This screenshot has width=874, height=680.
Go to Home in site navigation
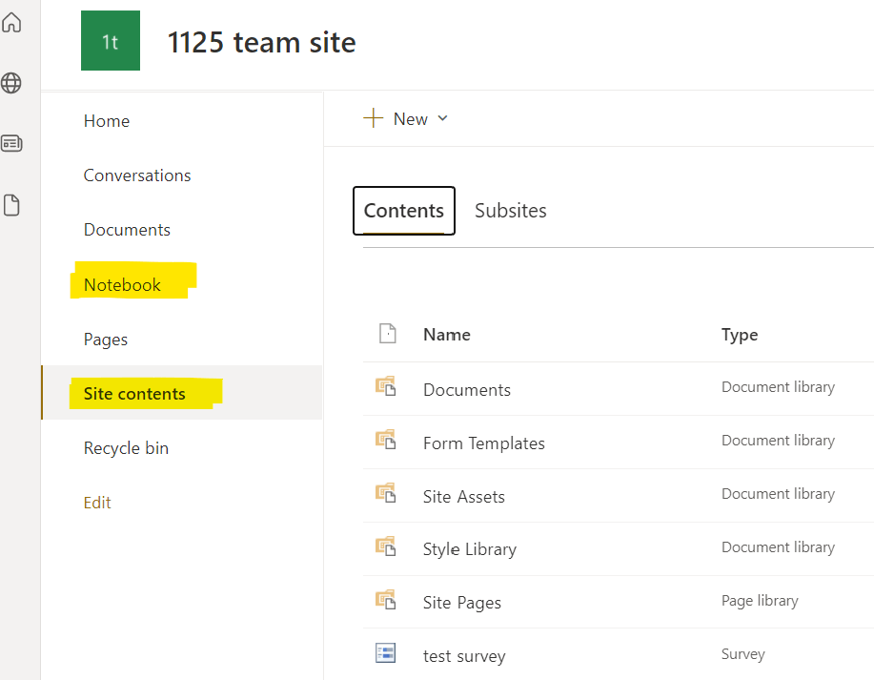click(107, 121)
